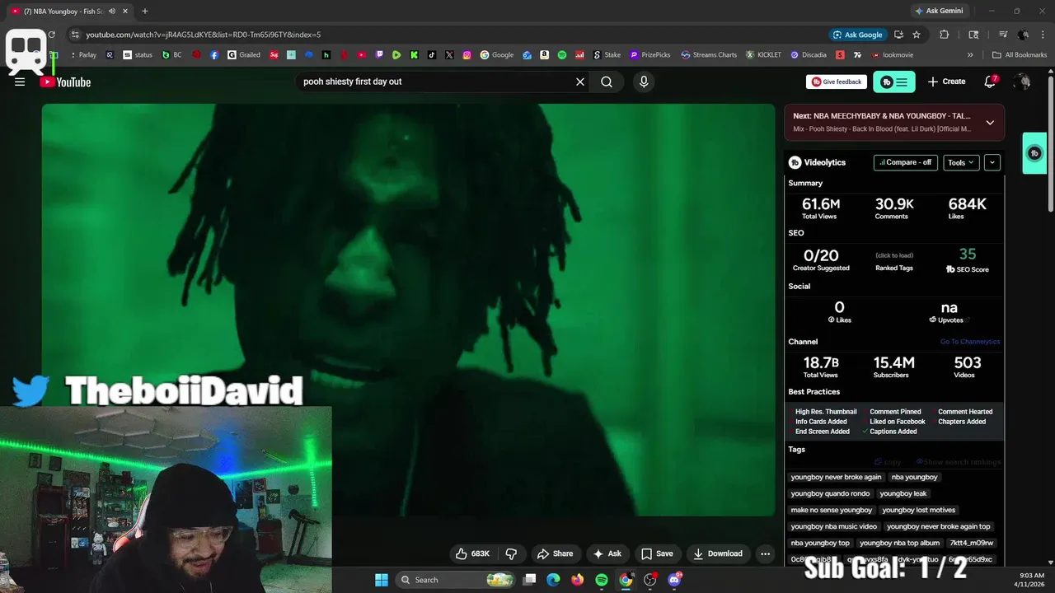This screenshot has width=1055, height=593.
Task: Open the Videolytics Tools dropdown
Action: click(961, 162)
